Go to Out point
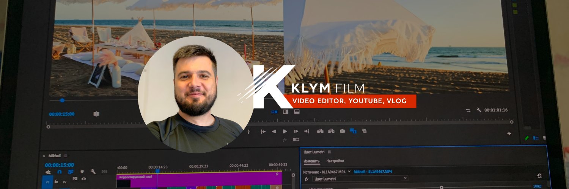 [x=307, y=131]
